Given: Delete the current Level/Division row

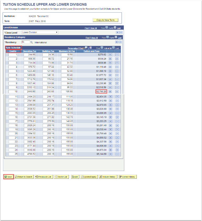Looking at the screenshot, I should click(x=121, y=33).
